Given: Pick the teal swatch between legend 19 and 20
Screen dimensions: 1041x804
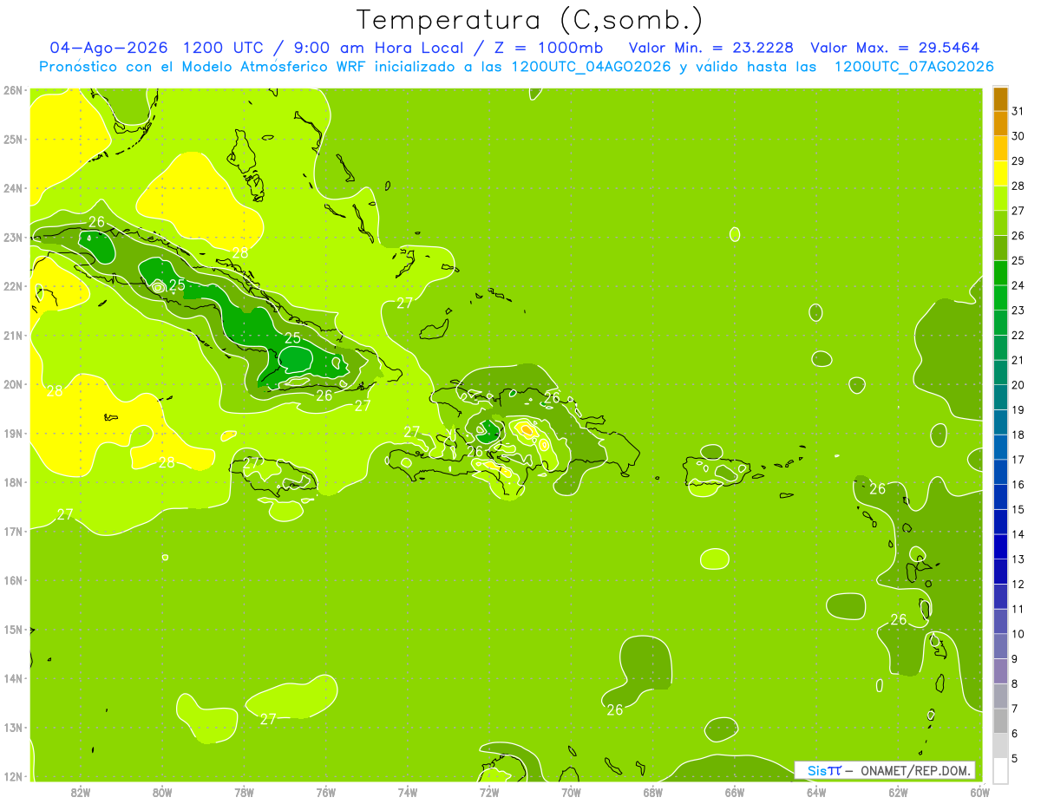Looking at the screenshot, I should [x=1000, y=397].
